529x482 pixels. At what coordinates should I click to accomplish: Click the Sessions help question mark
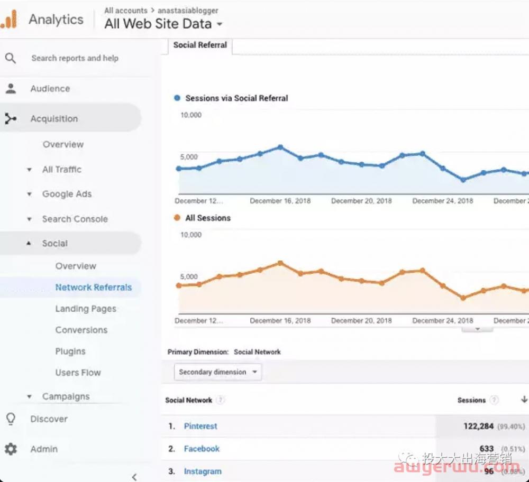tap(494, 400)
